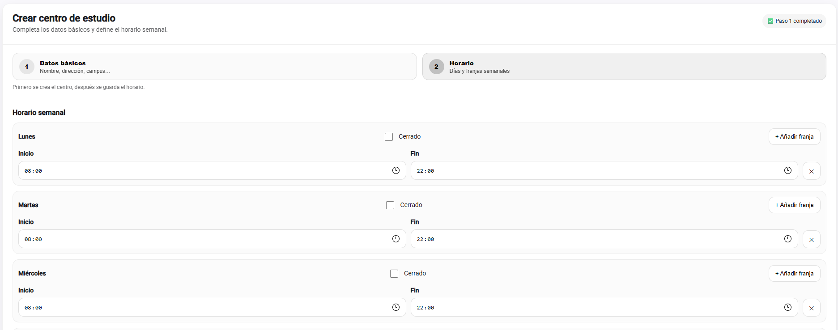838x330 pixels.
Task: Remove the Lunes time slot
Action: click(x=811, y=171)
